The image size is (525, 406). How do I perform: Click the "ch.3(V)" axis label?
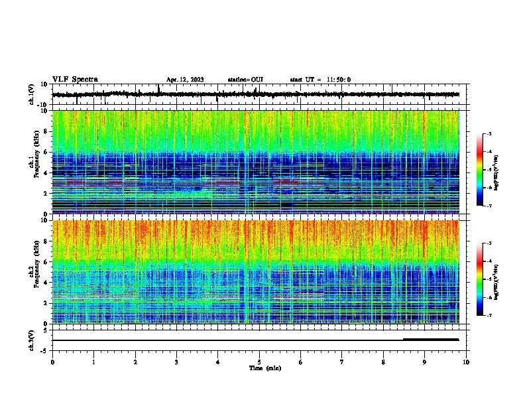[32, 340]
